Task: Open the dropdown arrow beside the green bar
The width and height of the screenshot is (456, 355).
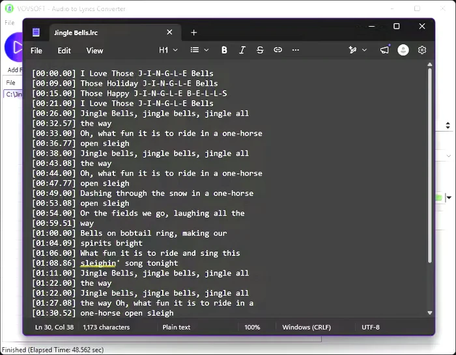Action: pos(449,198)
